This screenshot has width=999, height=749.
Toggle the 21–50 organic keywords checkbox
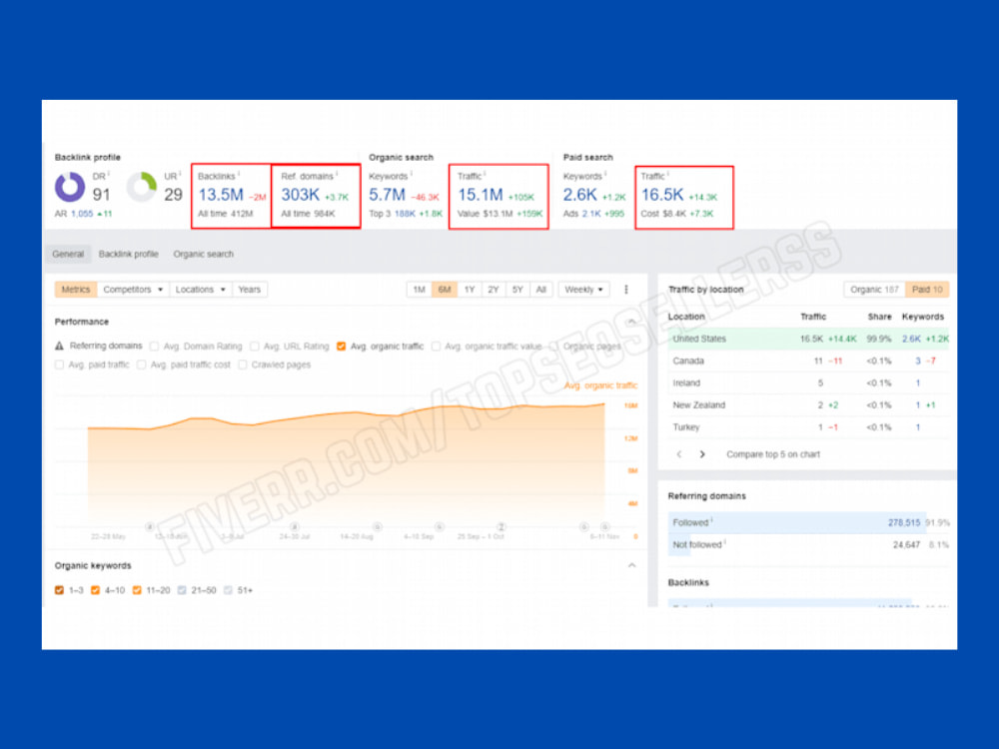pyautogui.click(x=182, y=590)
